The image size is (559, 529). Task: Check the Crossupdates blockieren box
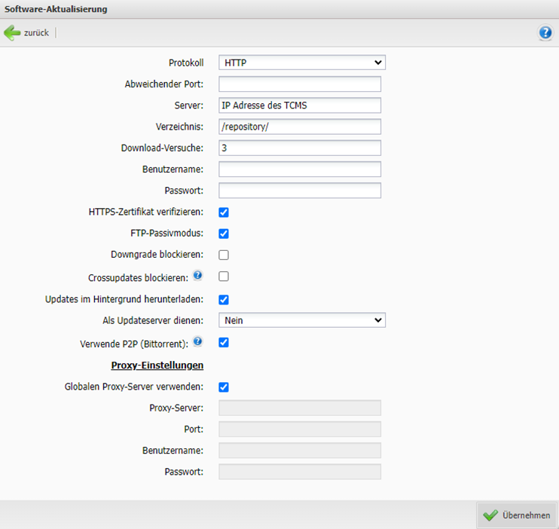coord(224,277)
